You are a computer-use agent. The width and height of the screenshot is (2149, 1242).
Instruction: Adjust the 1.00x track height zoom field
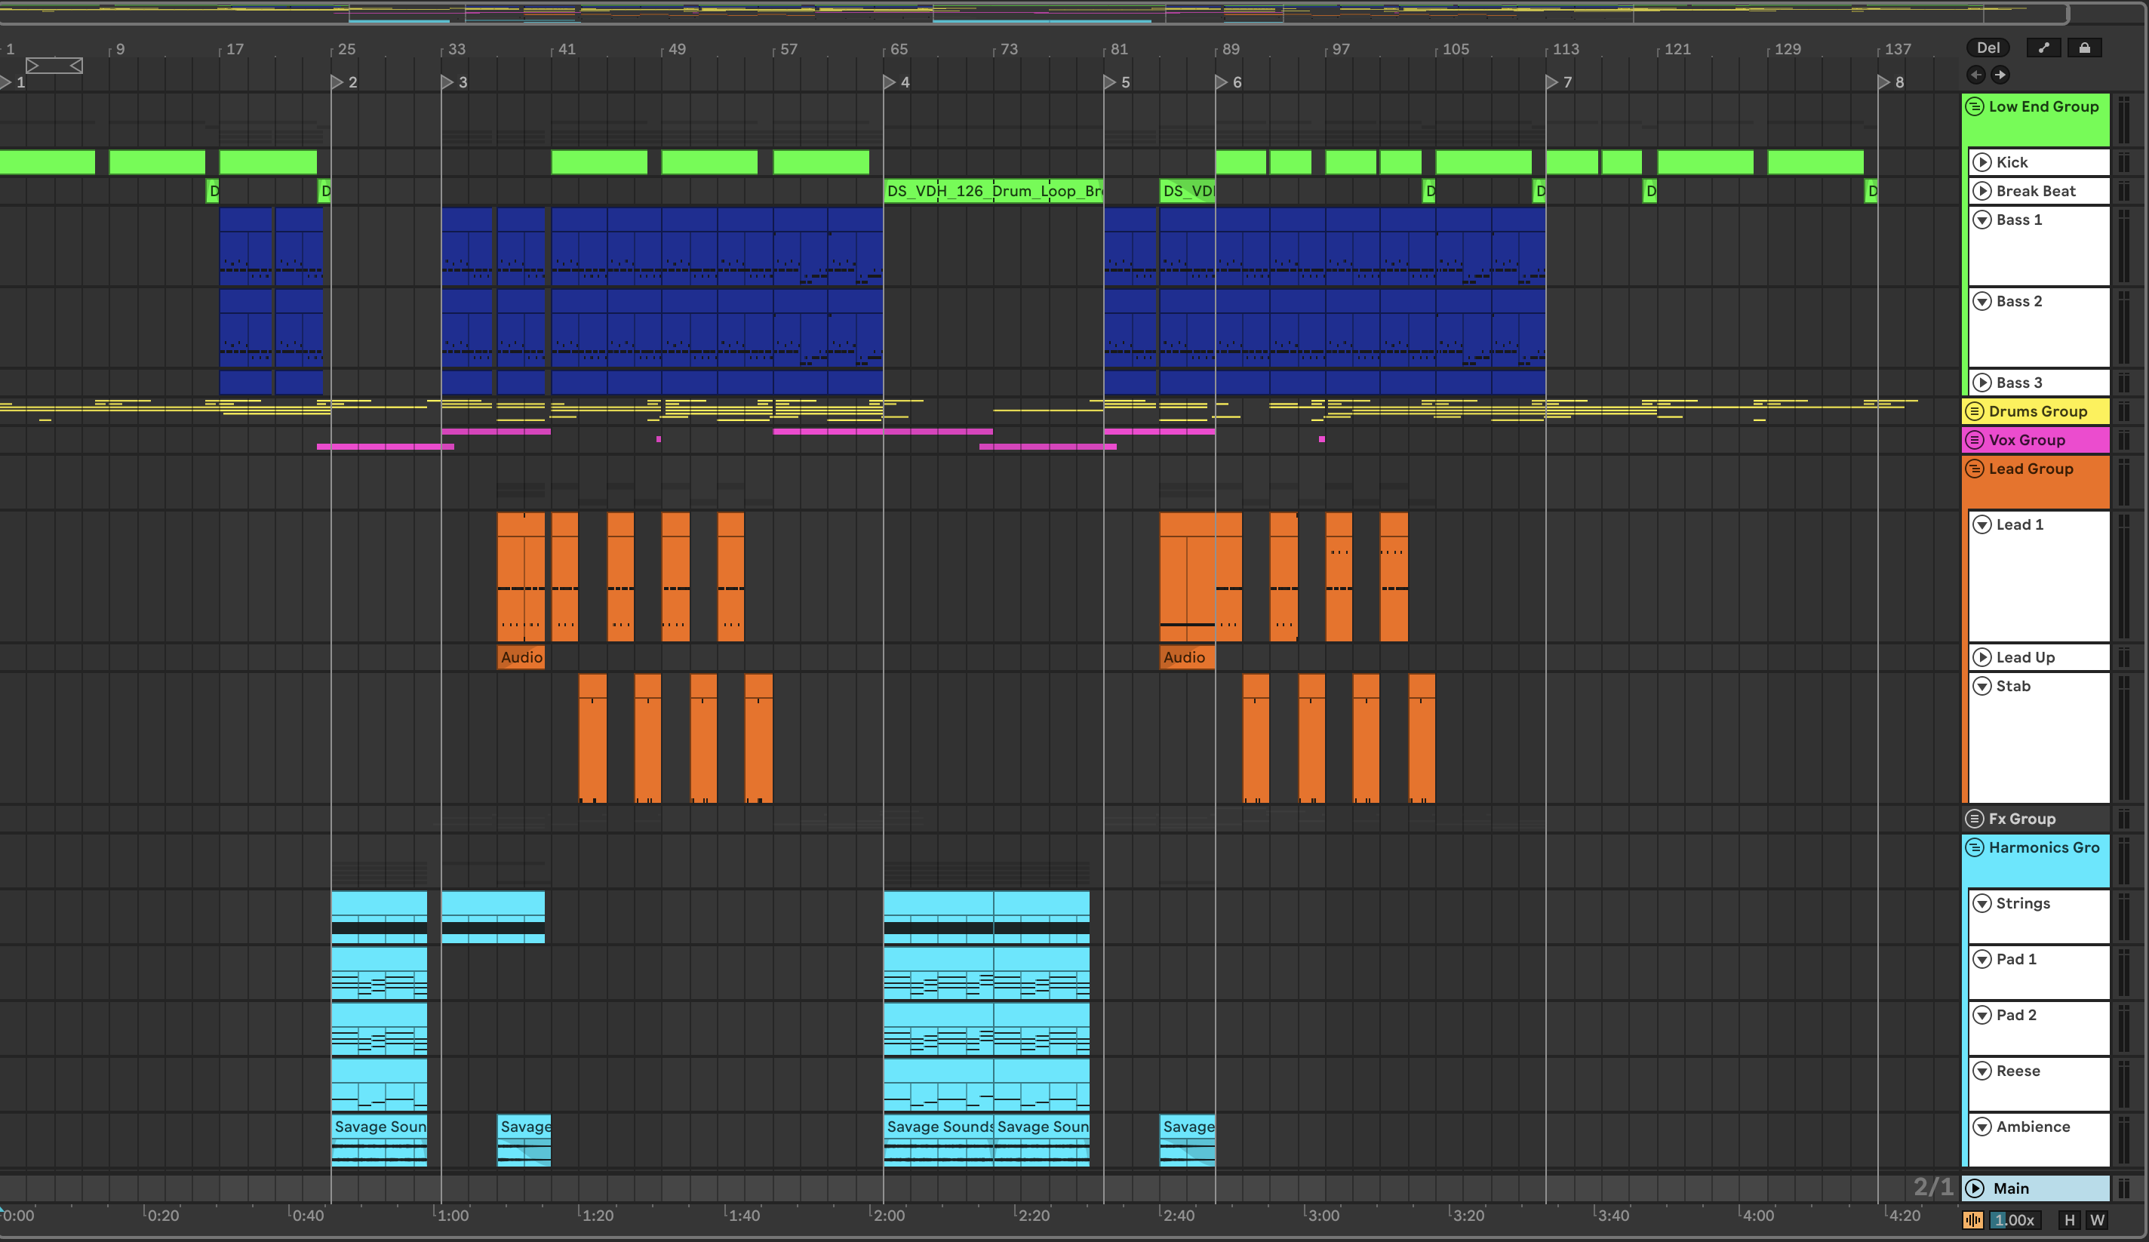tap(2014, 1220)
